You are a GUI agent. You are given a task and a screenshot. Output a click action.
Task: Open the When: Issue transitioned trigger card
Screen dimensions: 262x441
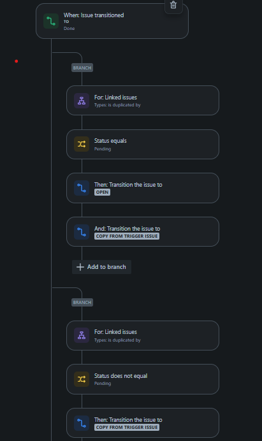[x=112, y=21]
